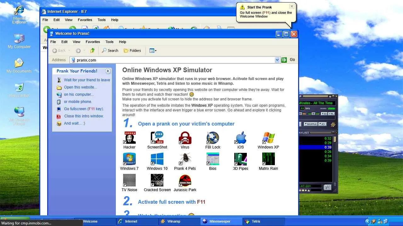Open the Recycle Bin desktop icon
The image size is (403, 226).
[x=19, y=90]
